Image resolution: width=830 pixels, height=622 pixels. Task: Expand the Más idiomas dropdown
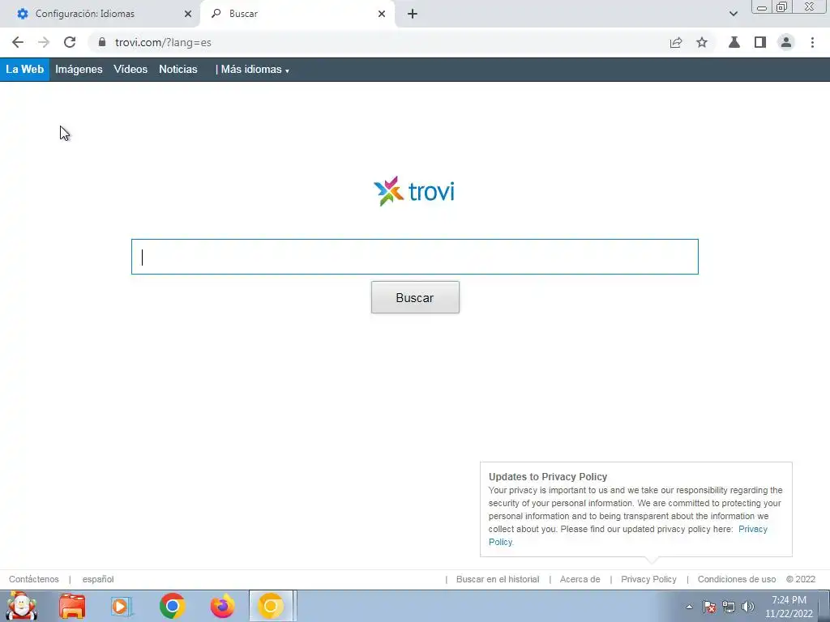(255, 70)
